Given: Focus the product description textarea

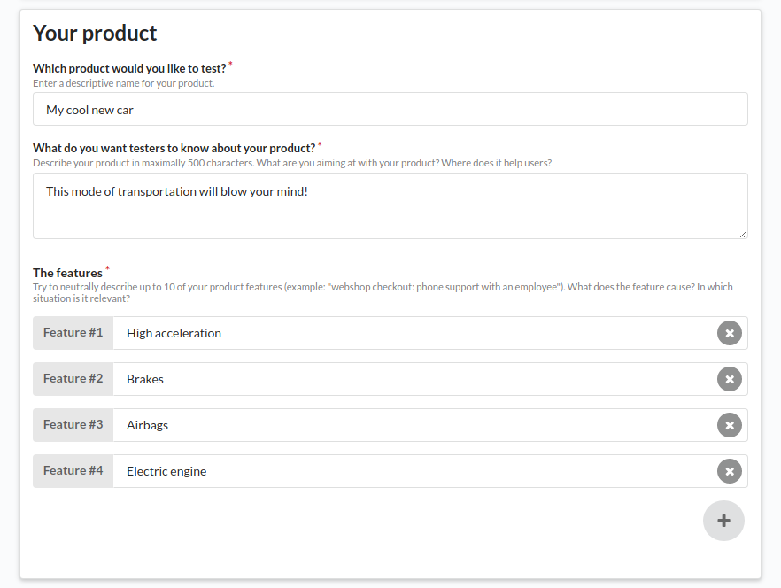Looking at the screenshot, I should pos(390,205).
